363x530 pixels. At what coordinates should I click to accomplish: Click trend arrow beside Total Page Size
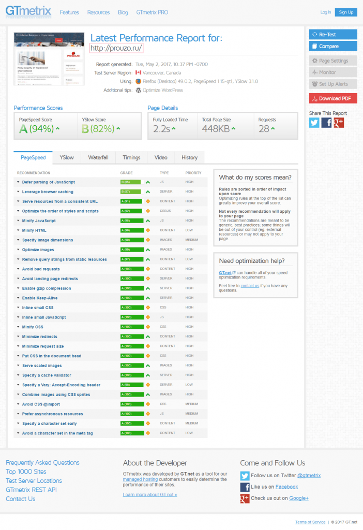233,128
